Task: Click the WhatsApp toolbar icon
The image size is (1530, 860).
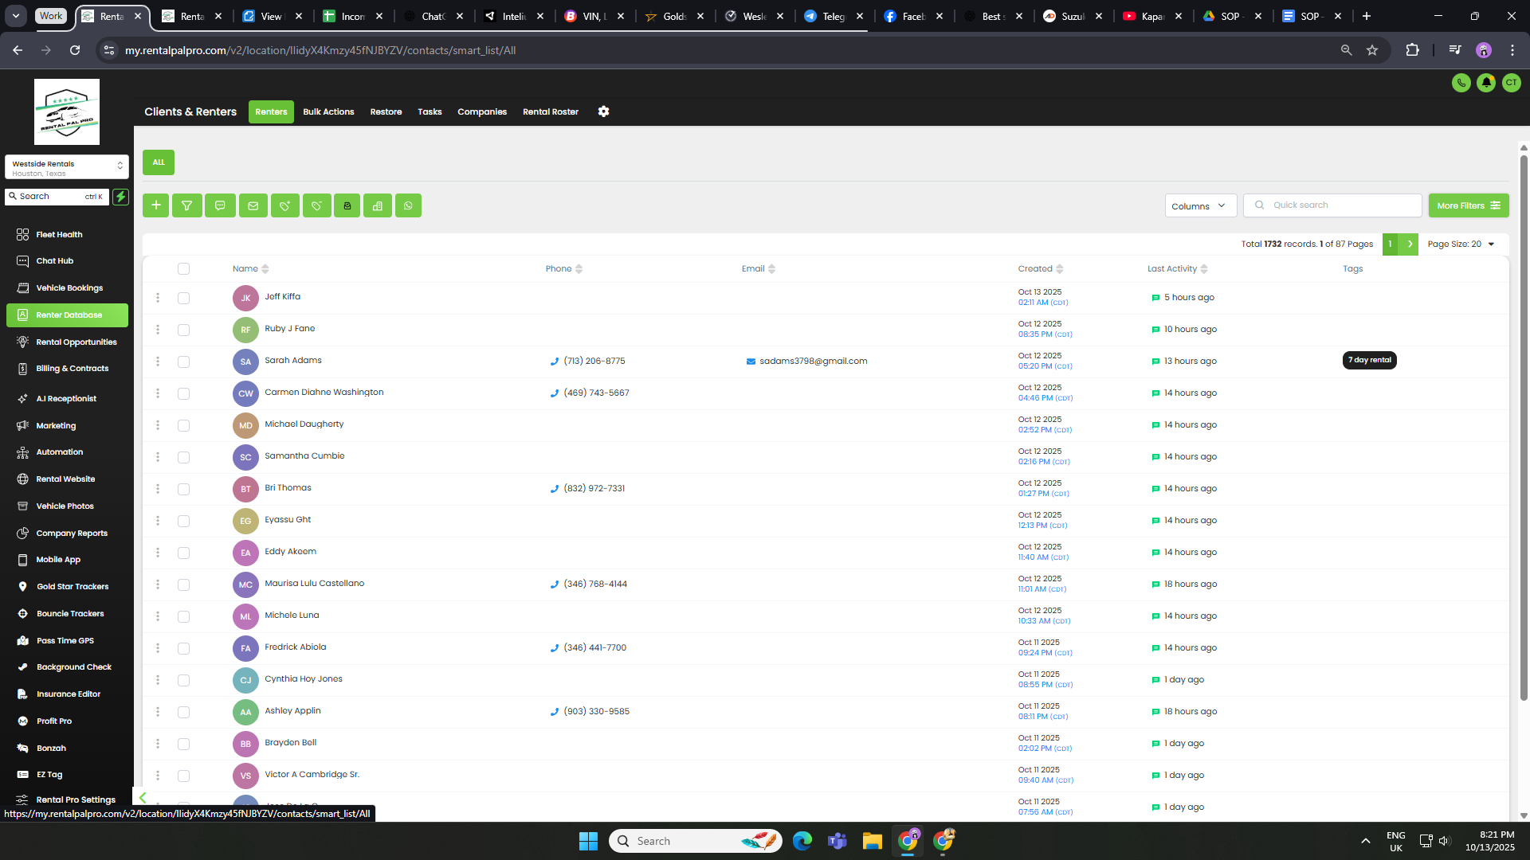Action: [408, 205]
